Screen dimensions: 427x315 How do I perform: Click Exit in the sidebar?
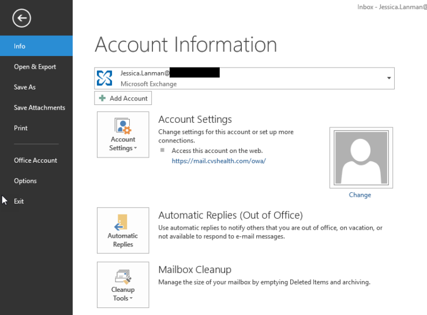(36, 201)
